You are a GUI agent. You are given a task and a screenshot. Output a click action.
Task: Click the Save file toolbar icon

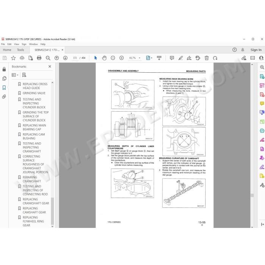pyautogui.click(x=5, y=58)
